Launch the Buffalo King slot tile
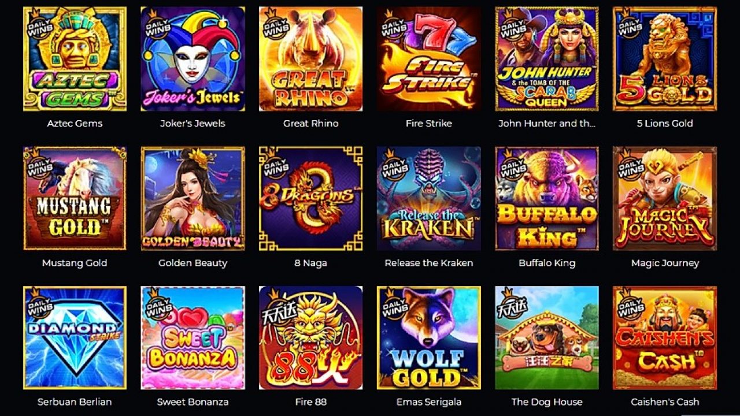This screenshot has width=740, height=416. click(x=547, y=198)
